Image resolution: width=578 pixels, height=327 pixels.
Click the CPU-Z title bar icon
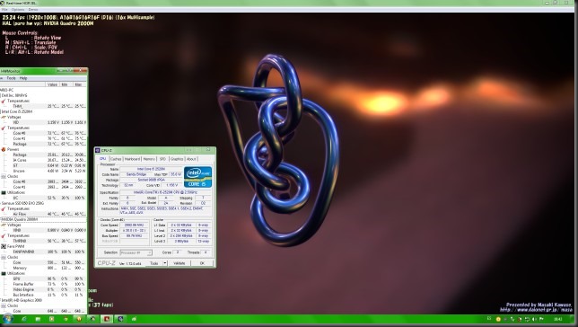[97, 150]
